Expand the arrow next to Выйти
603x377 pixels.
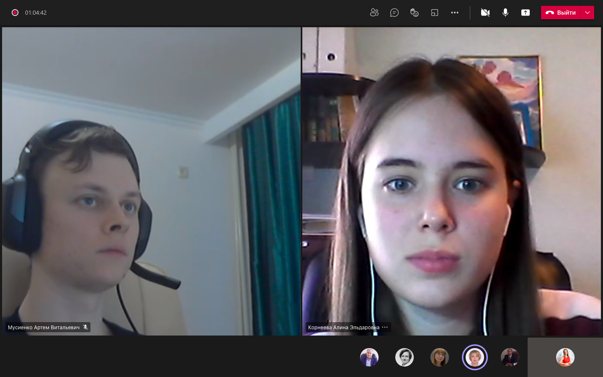pyautogui.click(x=588, y=13)
